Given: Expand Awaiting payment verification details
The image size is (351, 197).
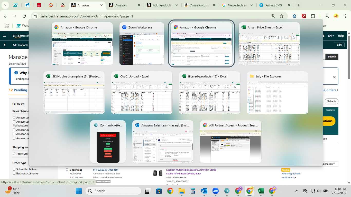Looking at the screenshot, I should tap(295, 178).
